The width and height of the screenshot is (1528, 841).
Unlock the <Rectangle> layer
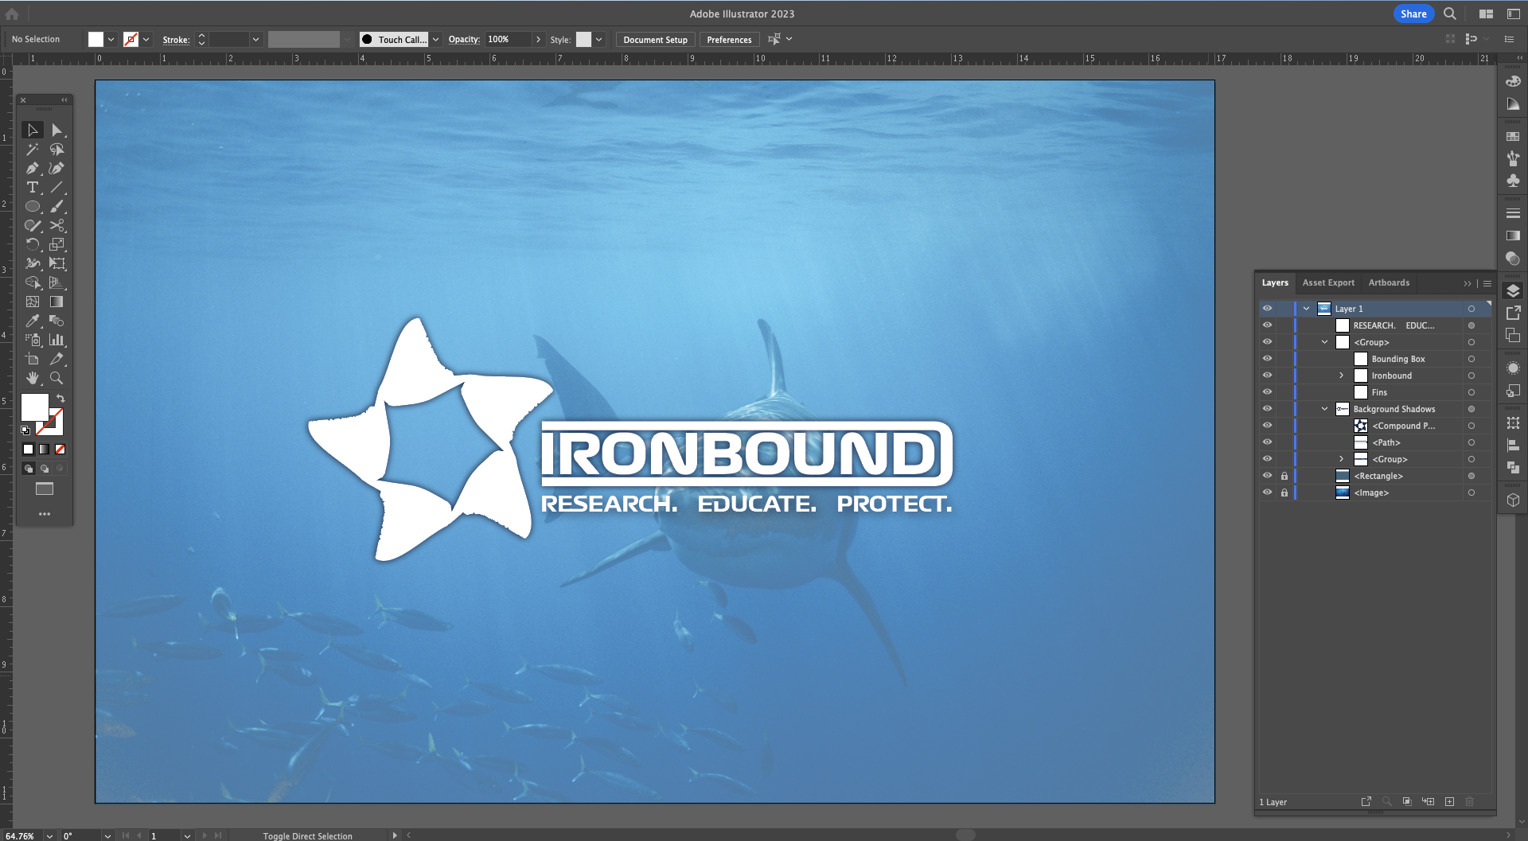[1284, 476]
